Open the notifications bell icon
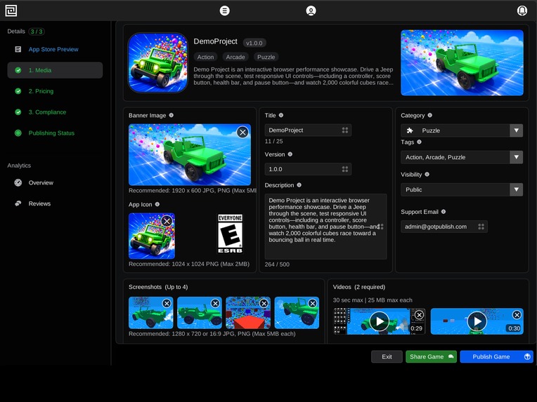Screen dimensions: 537x402 [x=522, y=11]
